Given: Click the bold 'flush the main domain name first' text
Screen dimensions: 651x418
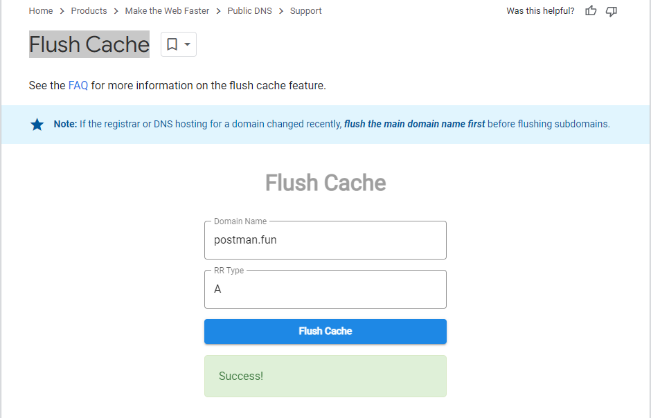Looking at the screenshot, I should (414, 124).
